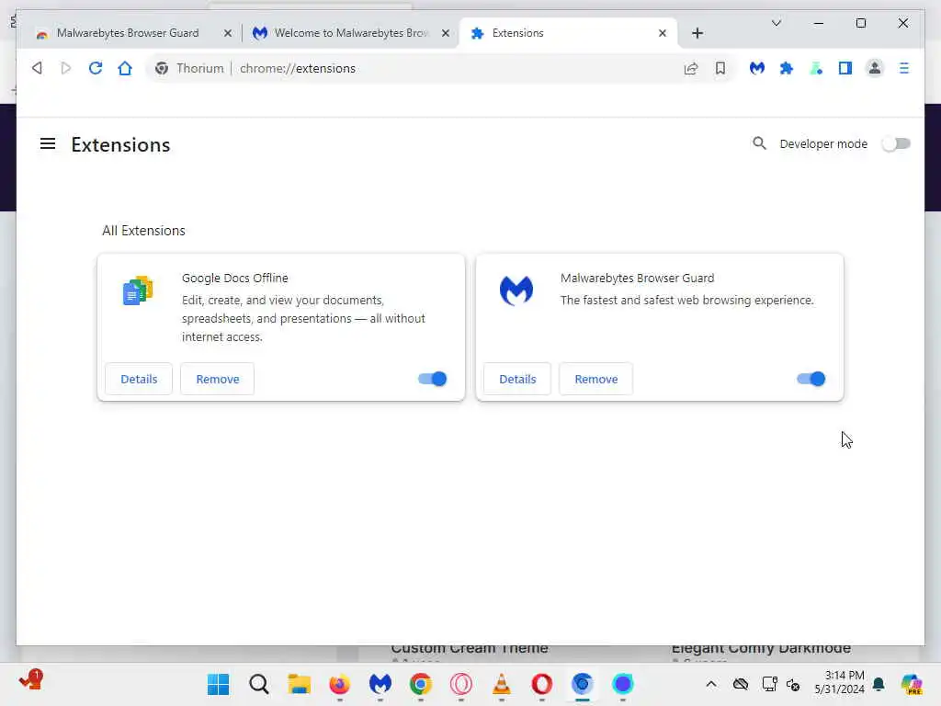
Task: Open a new tab
Action: (697, 33)
